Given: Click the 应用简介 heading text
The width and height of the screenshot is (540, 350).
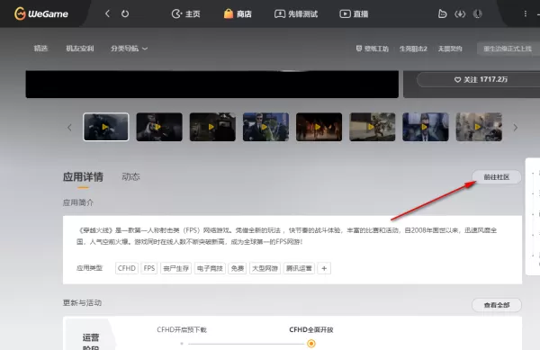Looking at the screenshot, I should coord(78,202).
